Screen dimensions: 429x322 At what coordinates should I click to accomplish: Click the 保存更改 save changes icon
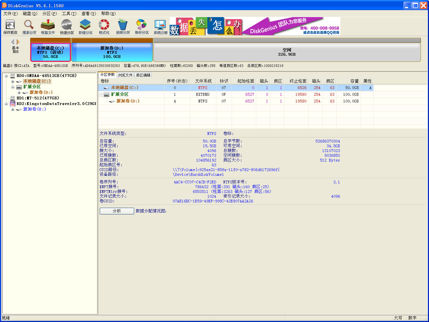10,27
